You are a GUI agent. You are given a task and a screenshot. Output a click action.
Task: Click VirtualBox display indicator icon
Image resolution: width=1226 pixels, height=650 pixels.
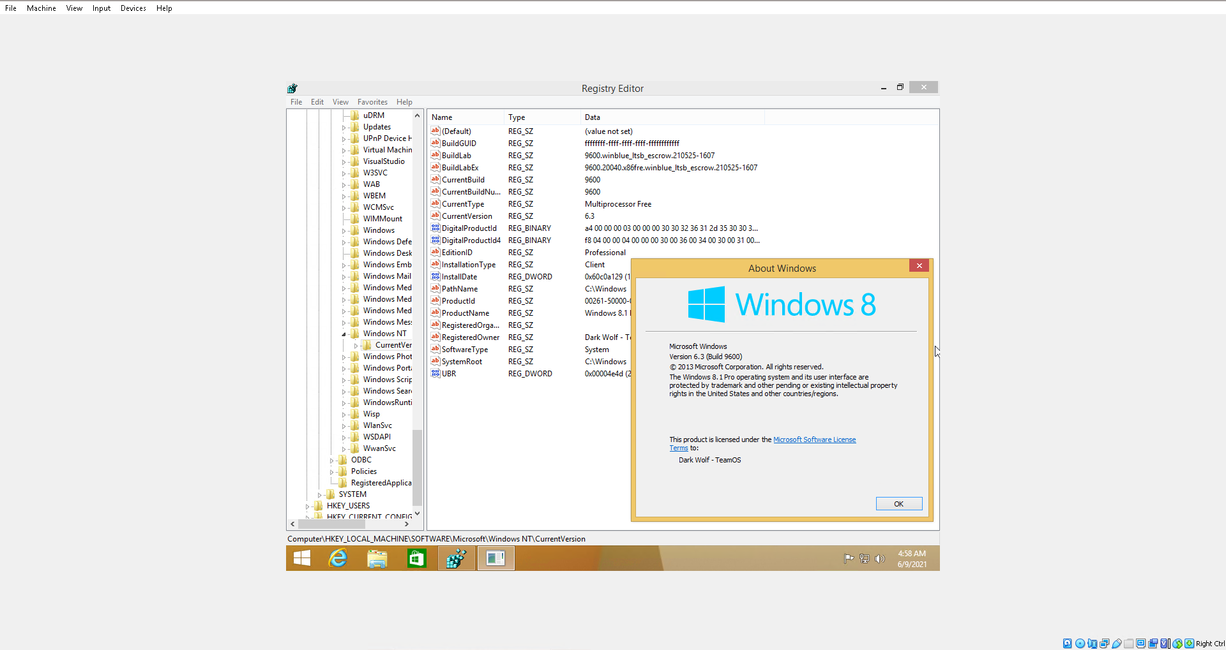pyautogui.click(x=1141, y=644)
